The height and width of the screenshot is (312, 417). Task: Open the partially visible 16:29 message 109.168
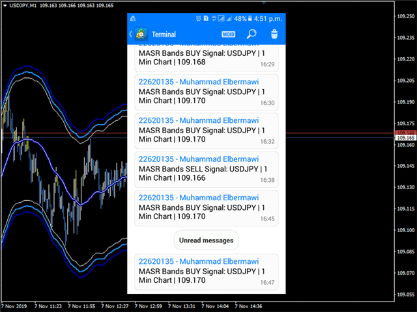pos(207,58)
